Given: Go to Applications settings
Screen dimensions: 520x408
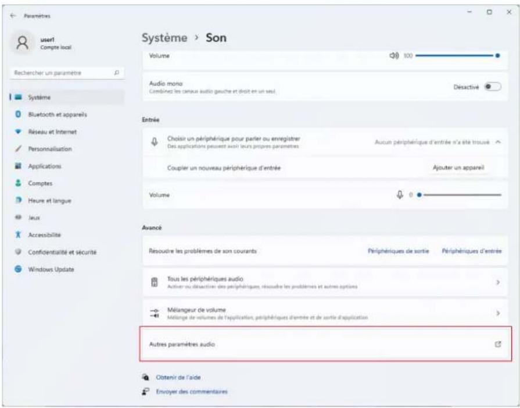Looking at the screenshot, I should click(67, 166).
